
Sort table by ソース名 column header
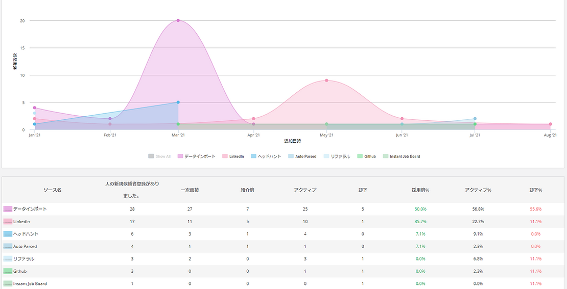[52, 190]
